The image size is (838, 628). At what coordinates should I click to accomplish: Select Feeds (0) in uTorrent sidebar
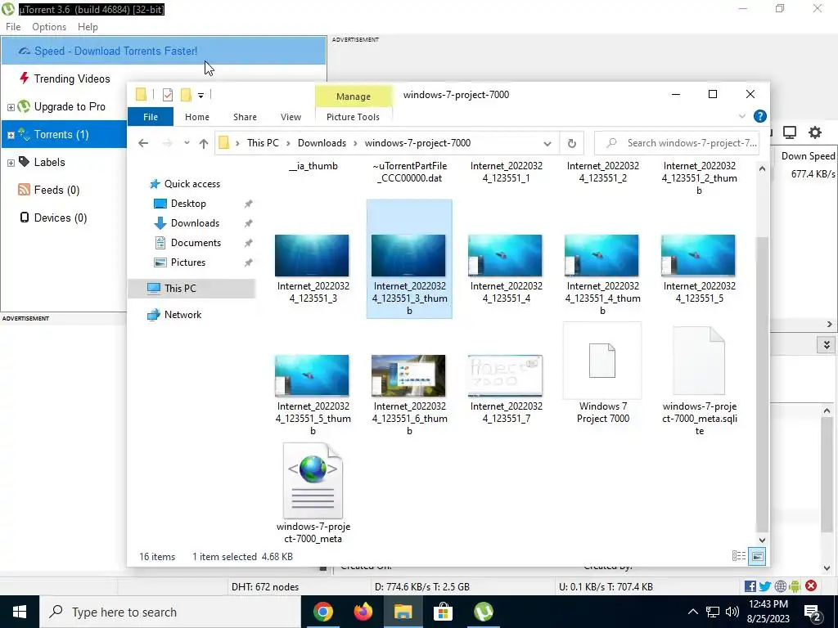pos(56,190)
